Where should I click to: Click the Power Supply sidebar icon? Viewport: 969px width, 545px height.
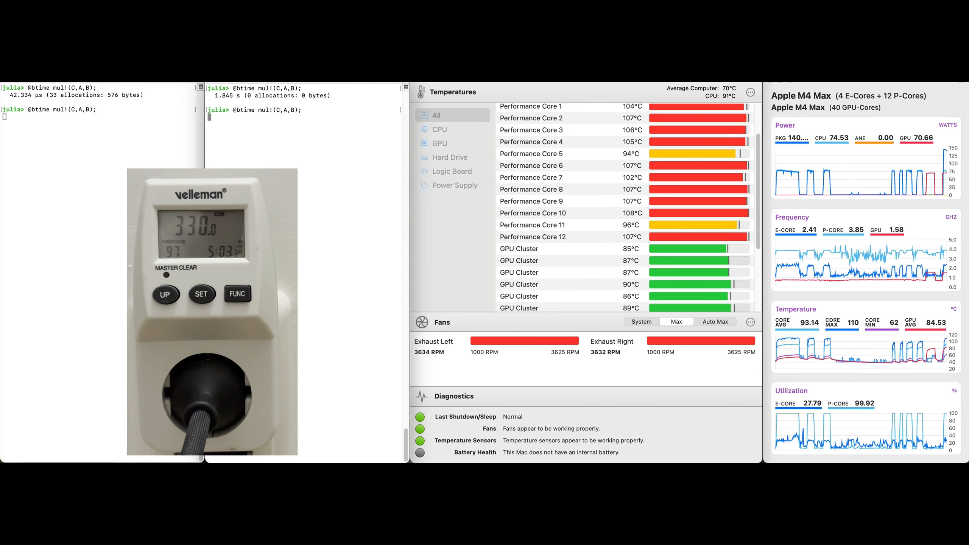click(424, 185)
